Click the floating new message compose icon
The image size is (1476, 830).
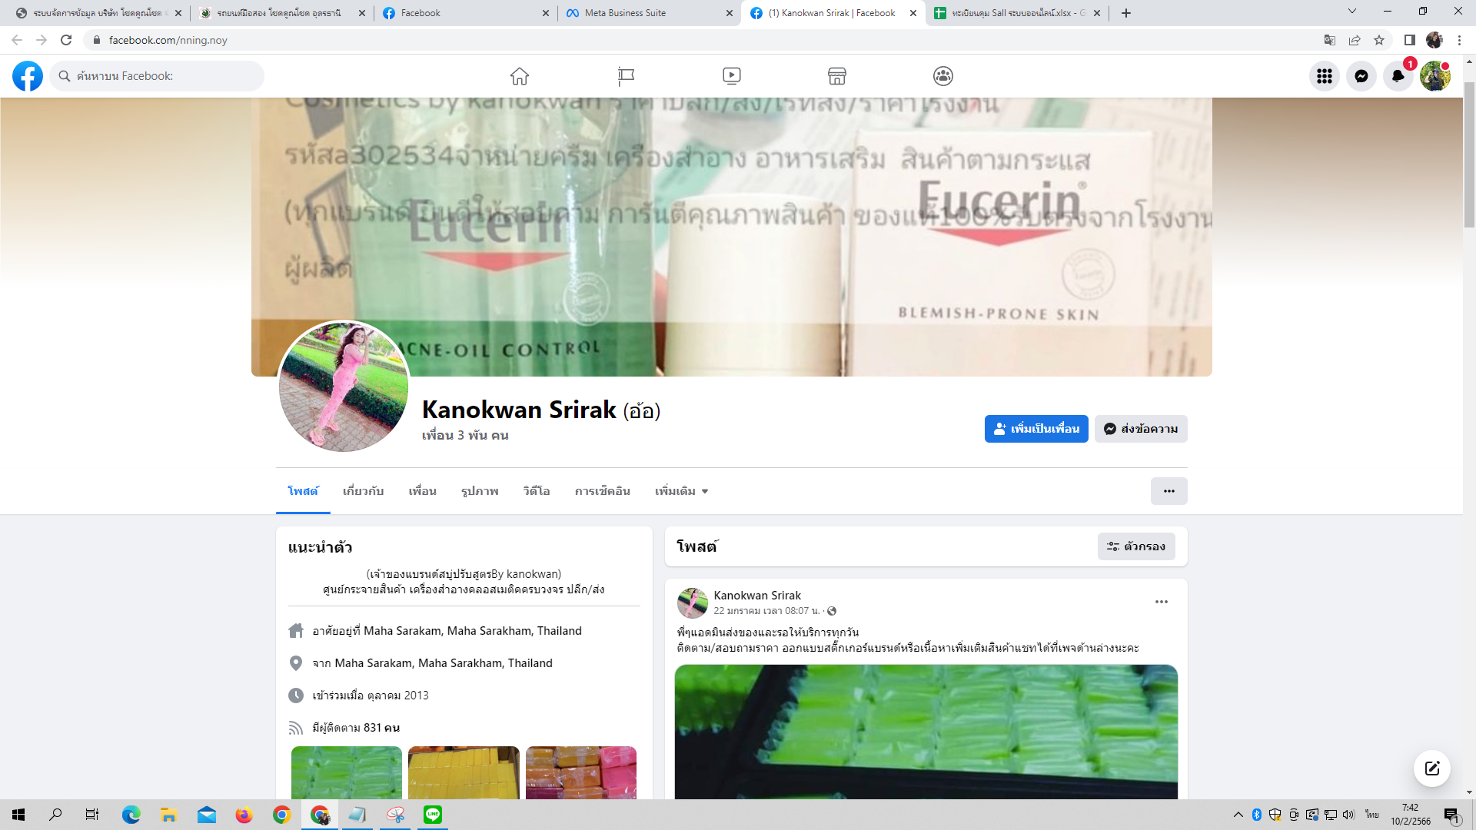(x=1431, y=769)
